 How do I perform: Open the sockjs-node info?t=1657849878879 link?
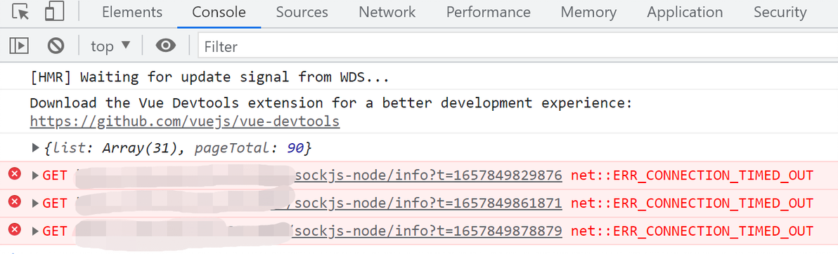tap(429, 232)
